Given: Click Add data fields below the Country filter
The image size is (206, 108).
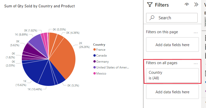Looking at the screenshot, I should click(172, 92).
